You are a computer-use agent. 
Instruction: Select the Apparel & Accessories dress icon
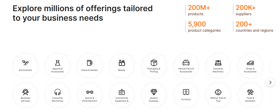coord(57,63)
